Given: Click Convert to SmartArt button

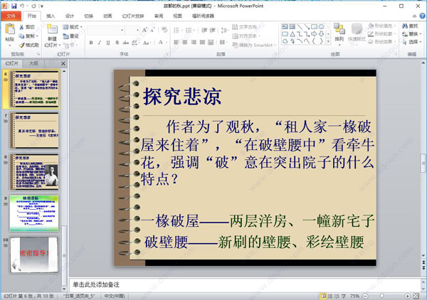Looking at the screenshot, I should click(253, 45).
